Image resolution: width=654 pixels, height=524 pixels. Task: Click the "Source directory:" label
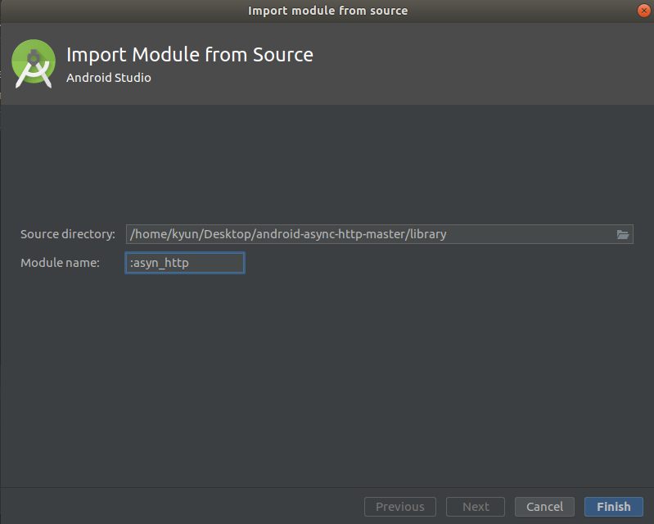[68, 234]
